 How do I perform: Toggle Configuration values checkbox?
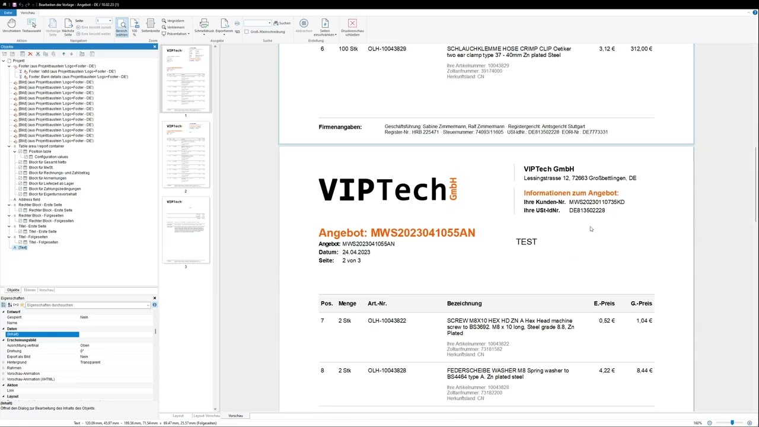[x=25, y=157]
